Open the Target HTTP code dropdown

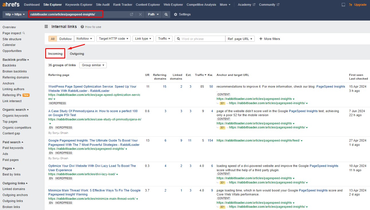point(114,39)
